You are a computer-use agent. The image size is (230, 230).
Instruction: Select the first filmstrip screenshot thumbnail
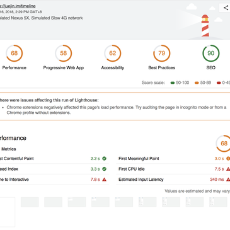8,212
